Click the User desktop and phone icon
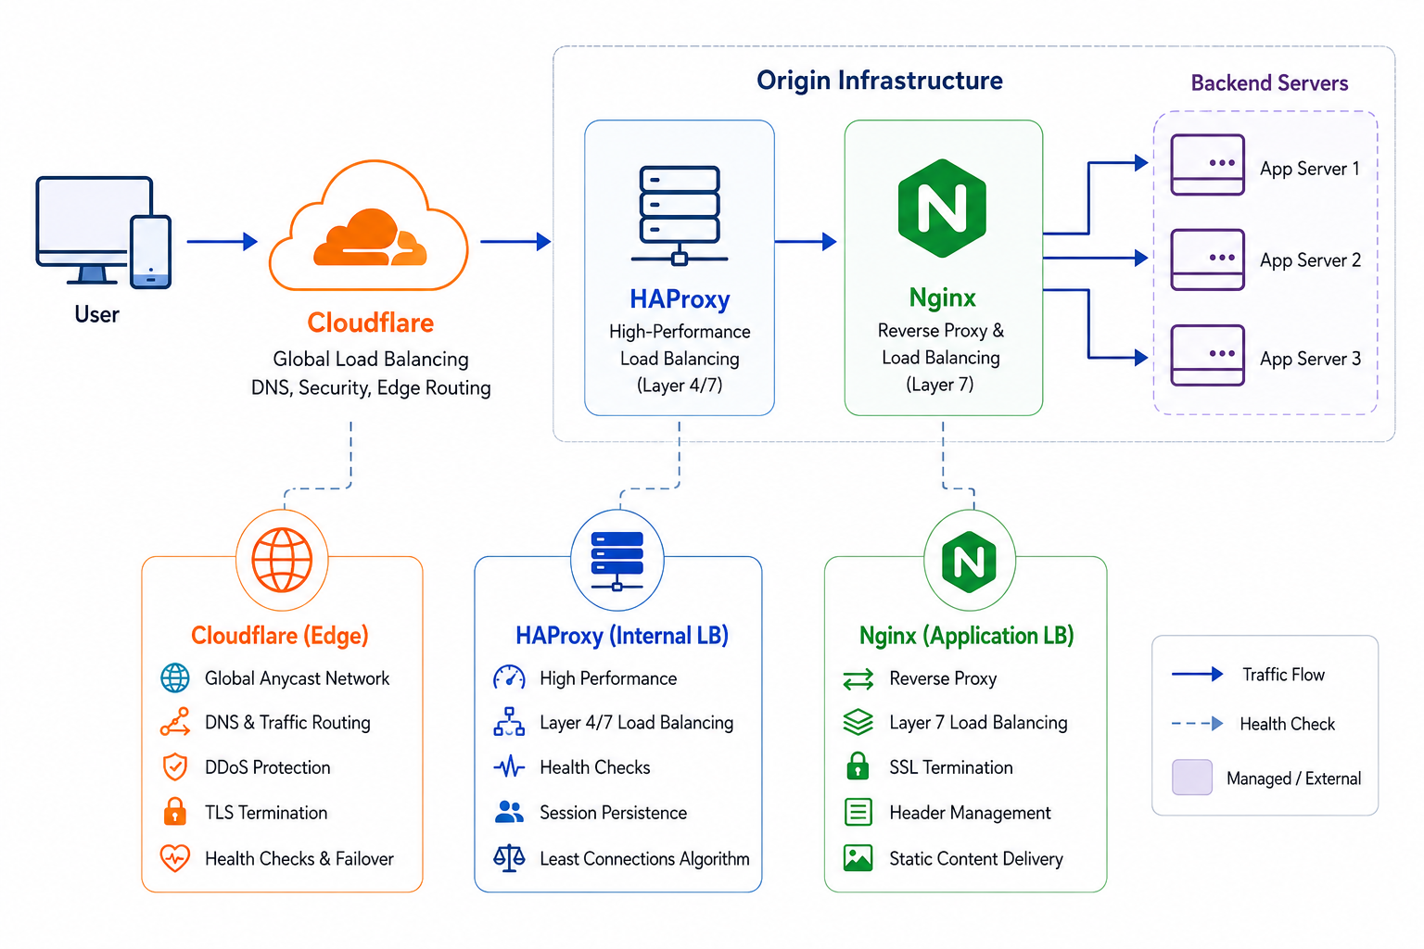 click(104, 232)
